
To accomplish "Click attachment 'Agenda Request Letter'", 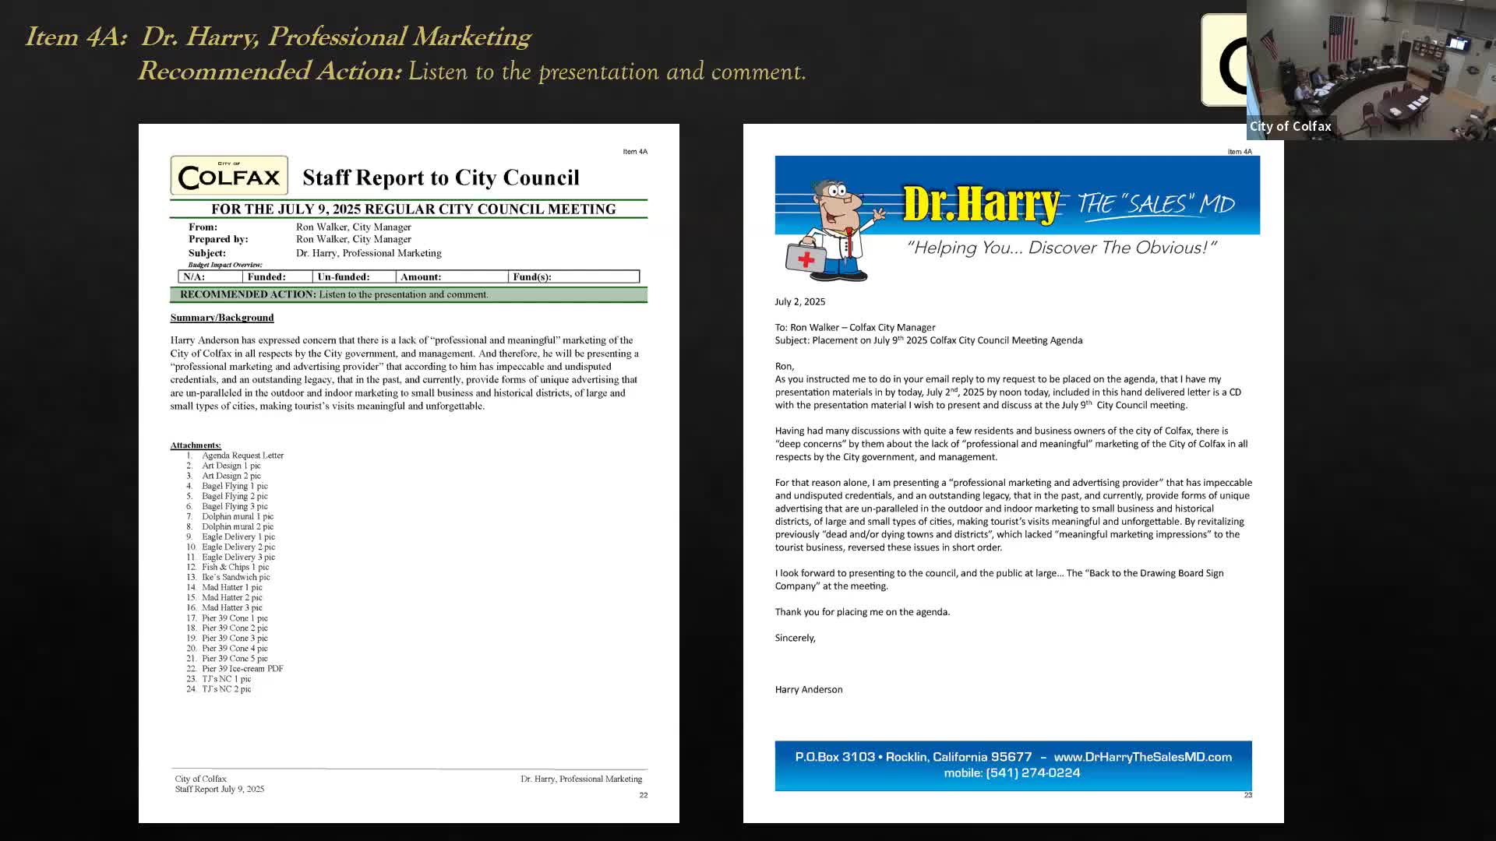I will (243, 456).
